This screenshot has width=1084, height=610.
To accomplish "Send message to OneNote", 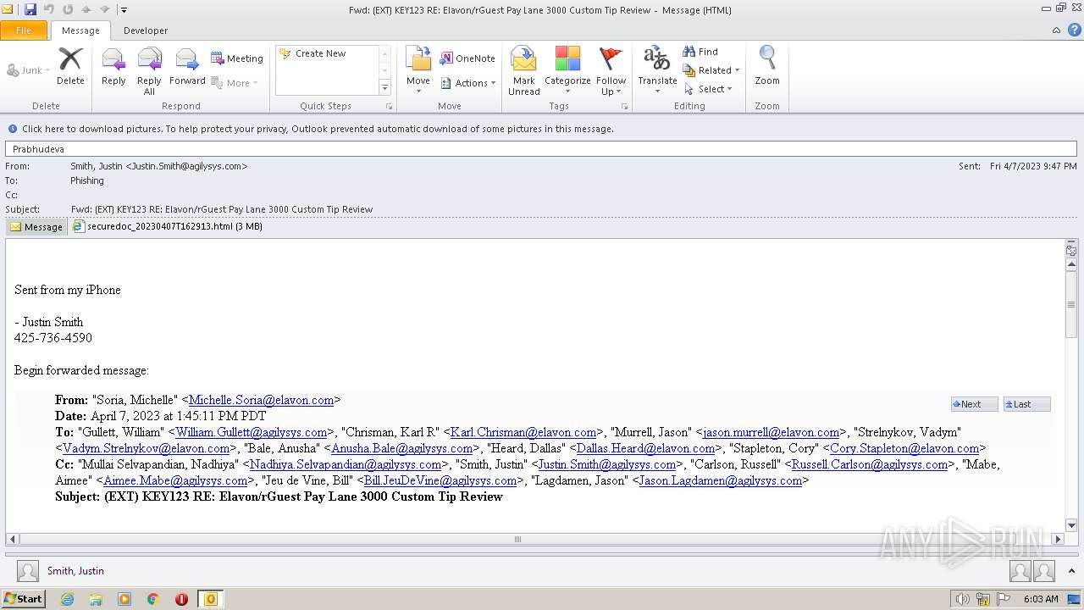I will 467,58.
